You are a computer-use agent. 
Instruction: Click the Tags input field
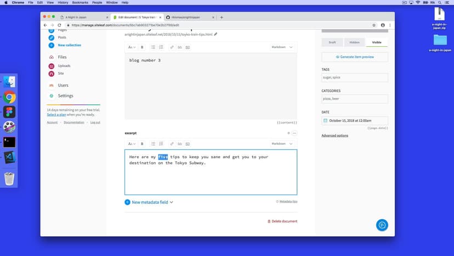point(355,77)
